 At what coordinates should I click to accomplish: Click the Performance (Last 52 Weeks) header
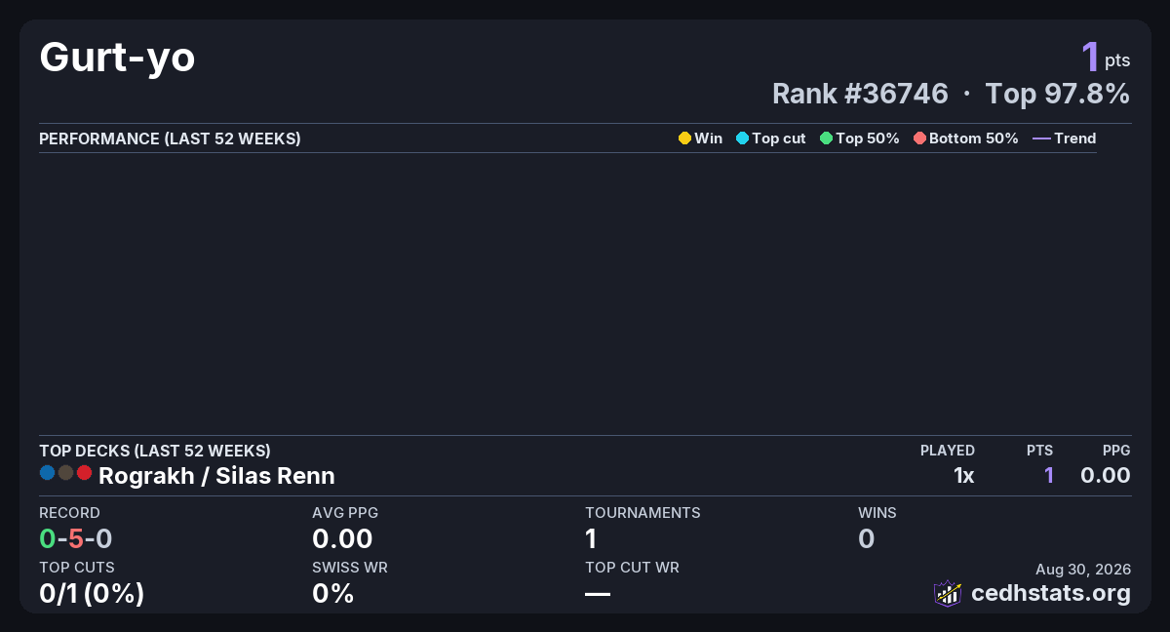click(x=170, y=138)
